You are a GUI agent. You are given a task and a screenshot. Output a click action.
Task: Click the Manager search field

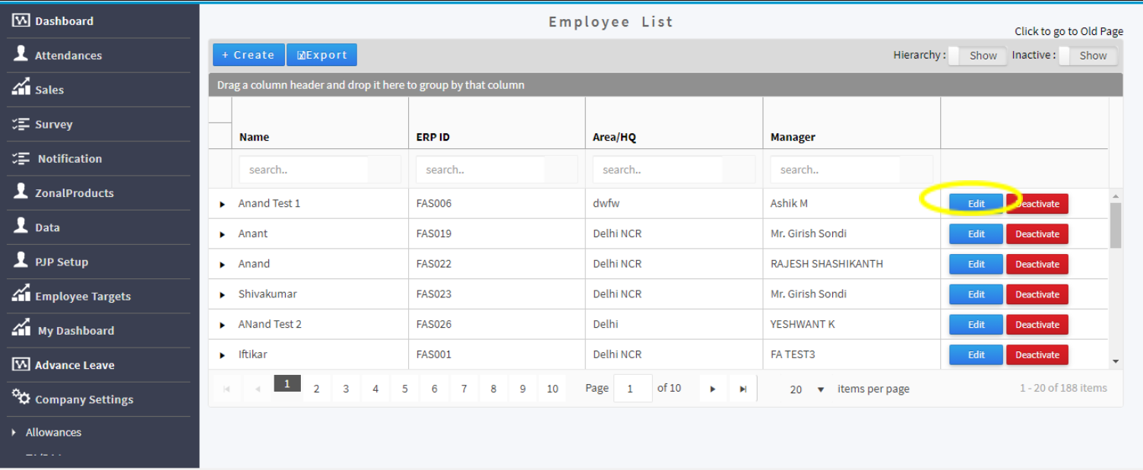click(x=835, y=170)
